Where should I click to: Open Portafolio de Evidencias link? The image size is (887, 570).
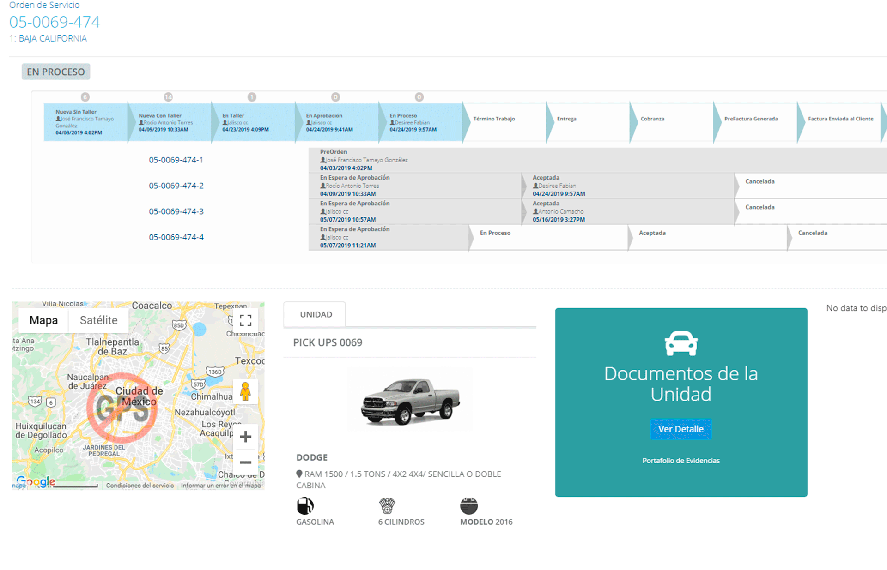coord(681,461)
